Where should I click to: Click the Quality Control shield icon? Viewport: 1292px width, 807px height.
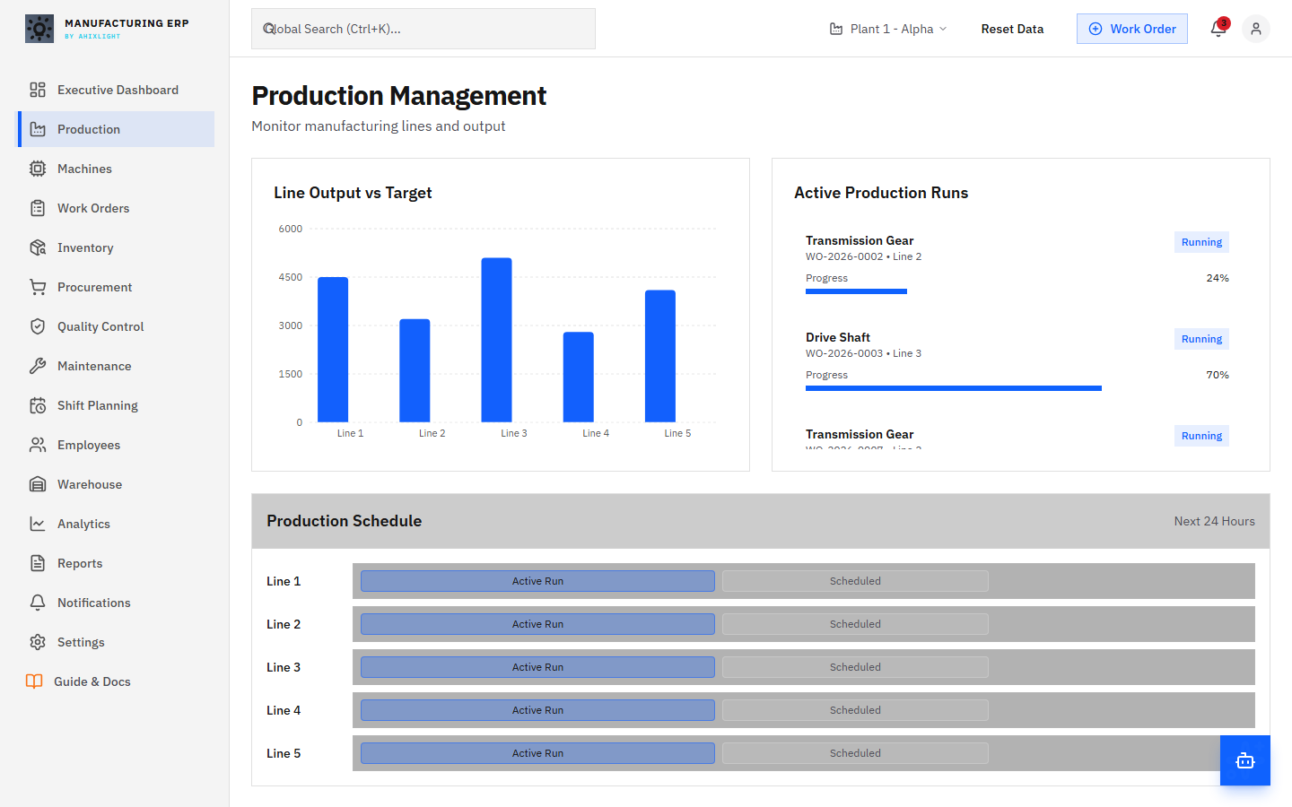38,326
